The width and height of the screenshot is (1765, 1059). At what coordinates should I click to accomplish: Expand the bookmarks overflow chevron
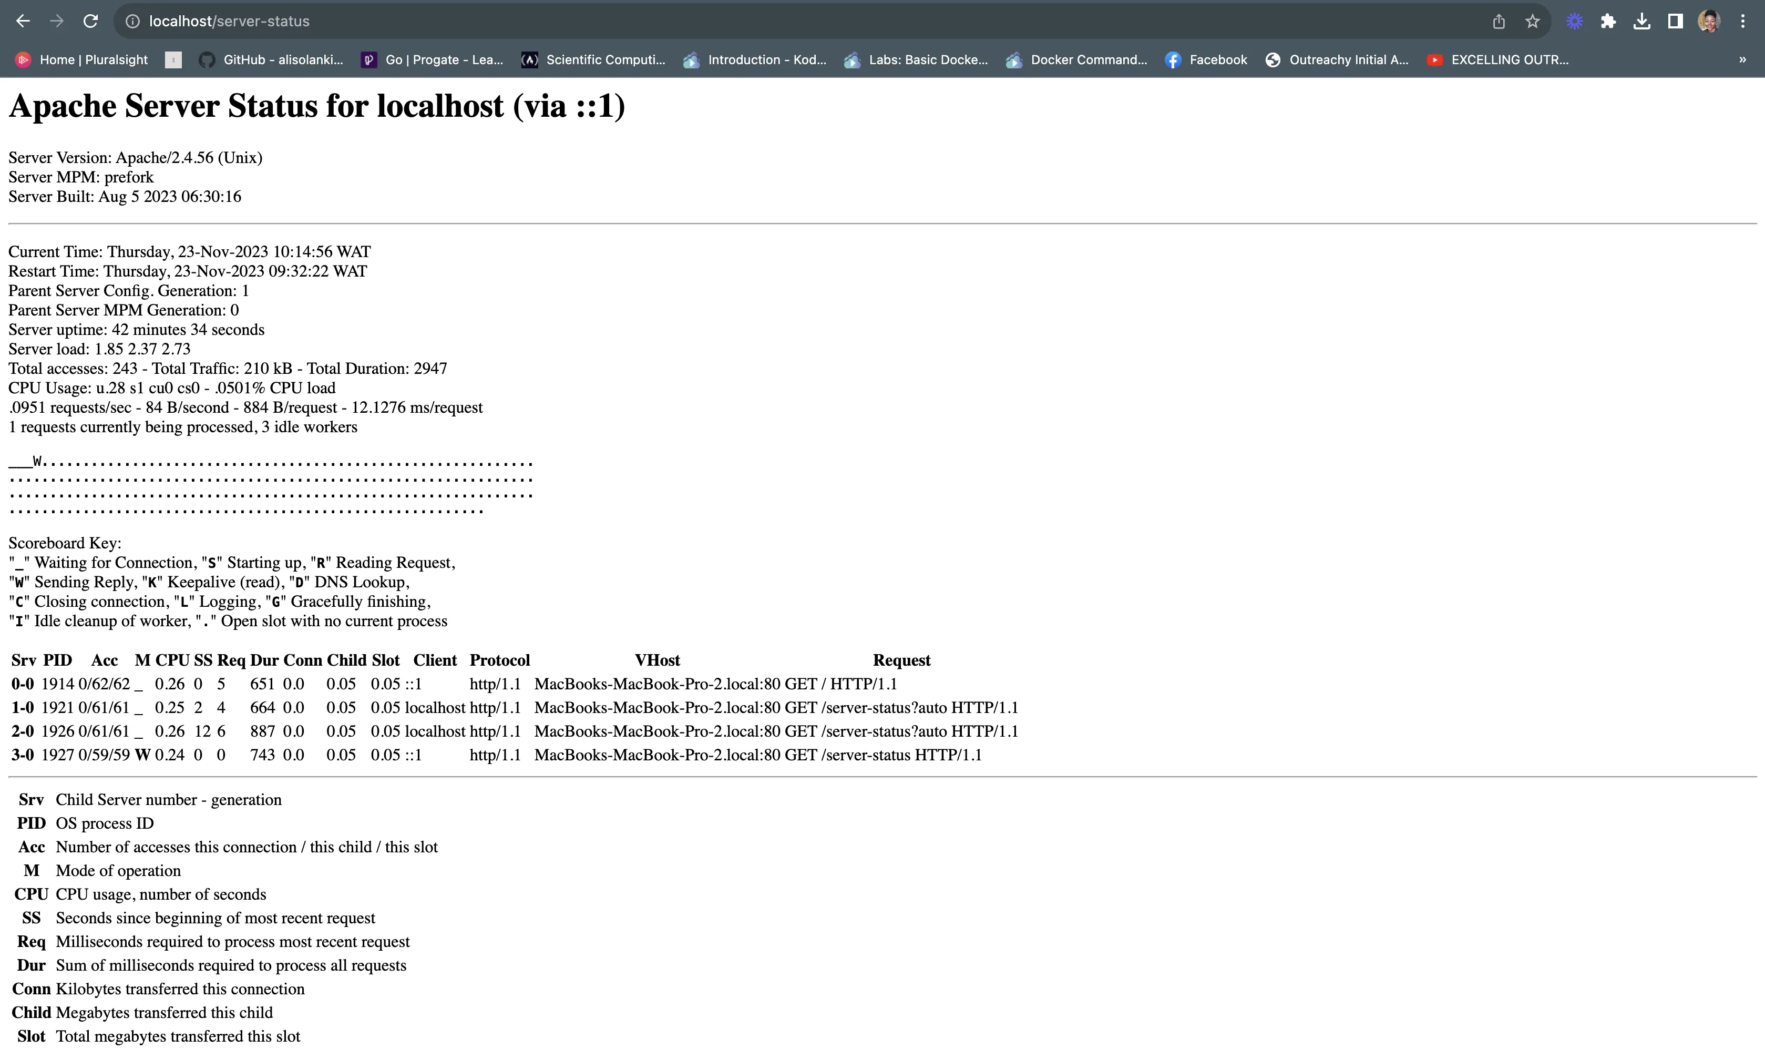(x=1742, y=60)
